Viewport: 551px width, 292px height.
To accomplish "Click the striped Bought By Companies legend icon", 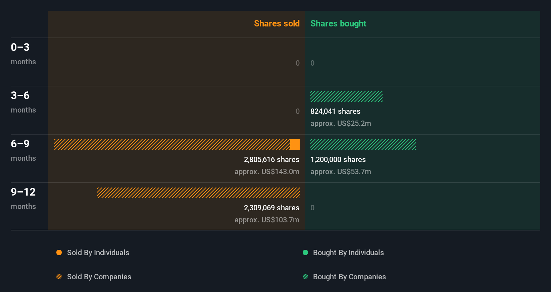I will pos(305,277).
